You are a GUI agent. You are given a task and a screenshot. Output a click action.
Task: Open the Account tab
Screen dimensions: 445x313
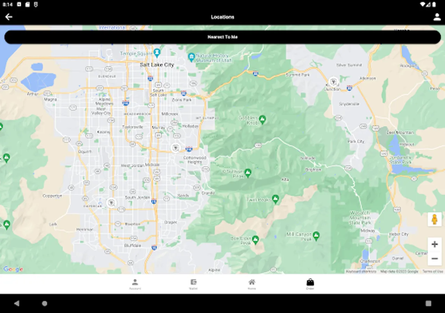pyautogui.click(x=135, y=284)
